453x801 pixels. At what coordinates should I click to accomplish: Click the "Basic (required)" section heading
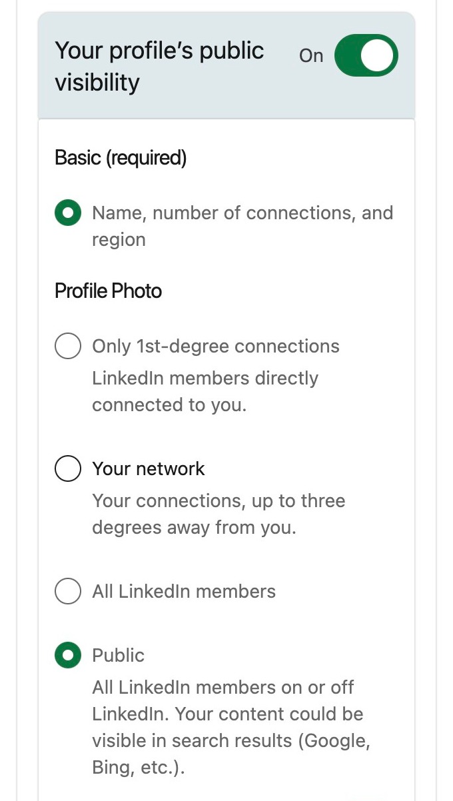[121, 158]
